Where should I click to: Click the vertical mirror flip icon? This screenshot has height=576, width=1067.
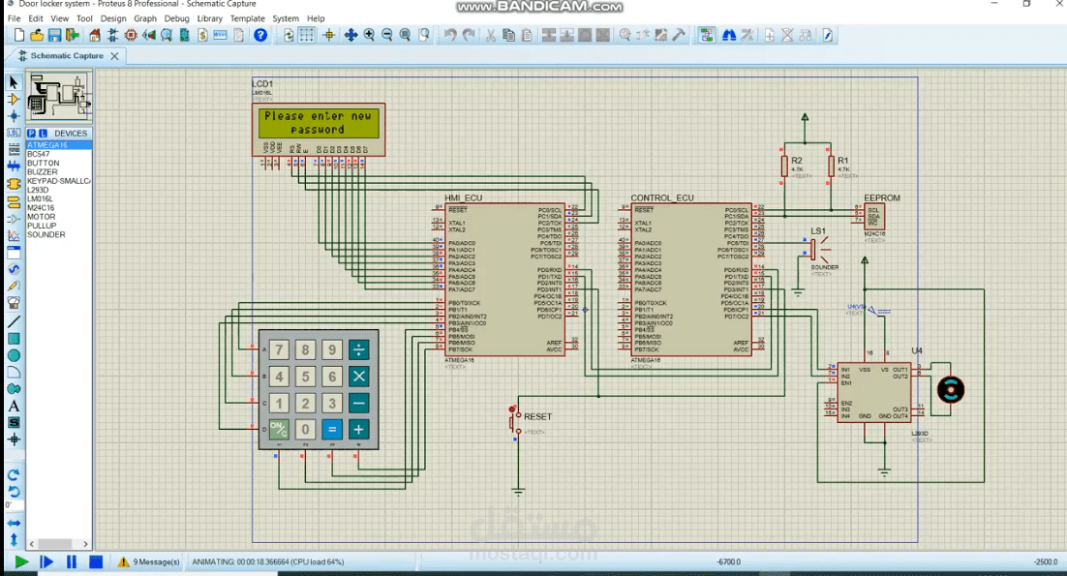(14, 540)
